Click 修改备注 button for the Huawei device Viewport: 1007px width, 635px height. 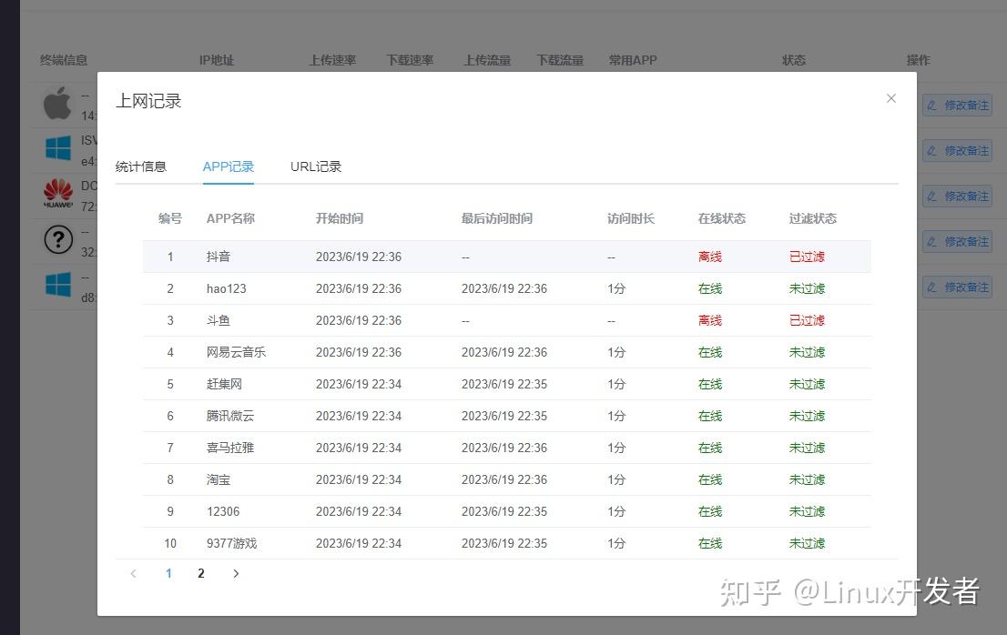click(958, 197)
